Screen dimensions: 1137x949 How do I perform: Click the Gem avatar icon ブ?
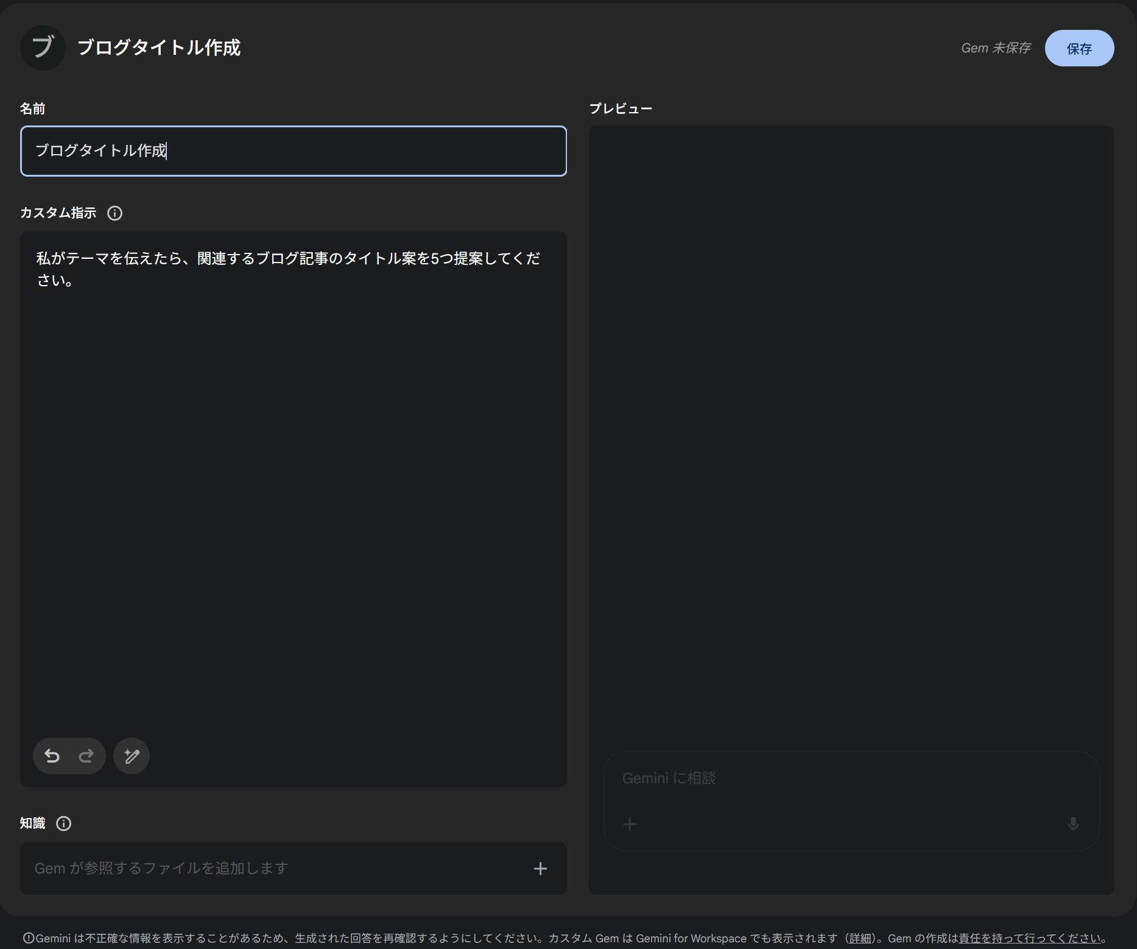[x=43, y=48]
